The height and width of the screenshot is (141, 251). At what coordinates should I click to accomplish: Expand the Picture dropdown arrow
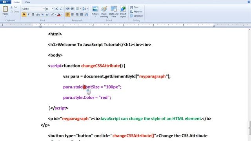(x=95, y=16)
